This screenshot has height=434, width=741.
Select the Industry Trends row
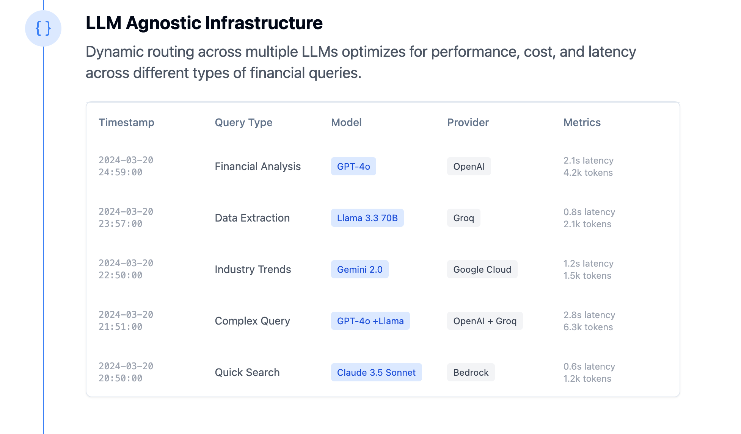[383, 269]
